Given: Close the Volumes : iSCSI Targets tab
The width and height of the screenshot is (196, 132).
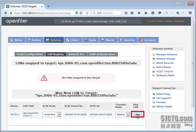Looking at the screenshot, I should (42, 6).
